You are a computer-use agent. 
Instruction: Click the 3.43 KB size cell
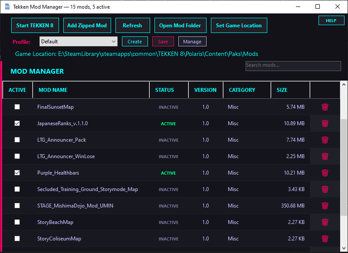pyautogui.click(x=296, y=189)
